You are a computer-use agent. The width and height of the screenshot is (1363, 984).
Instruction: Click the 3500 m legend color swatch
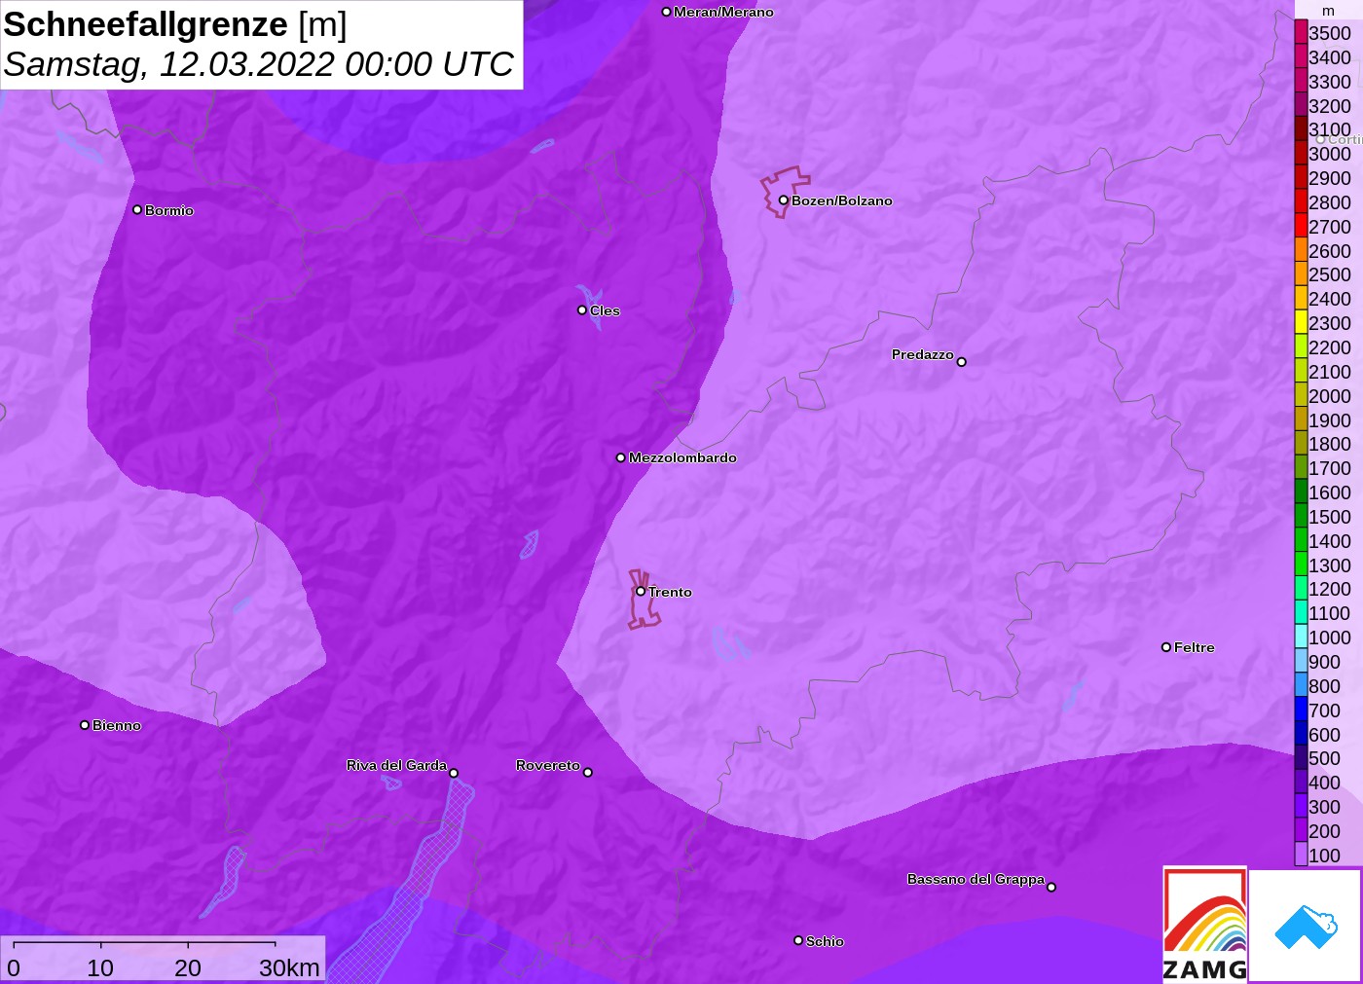click(x=1301, y=32)
